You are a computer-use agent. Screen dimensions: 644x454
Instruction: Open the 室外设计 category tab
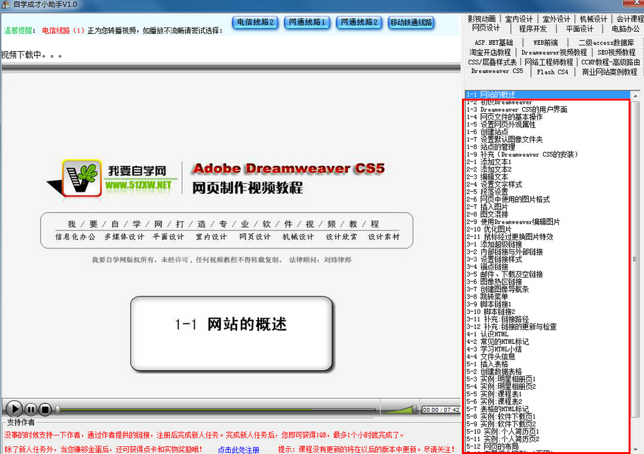556,19
